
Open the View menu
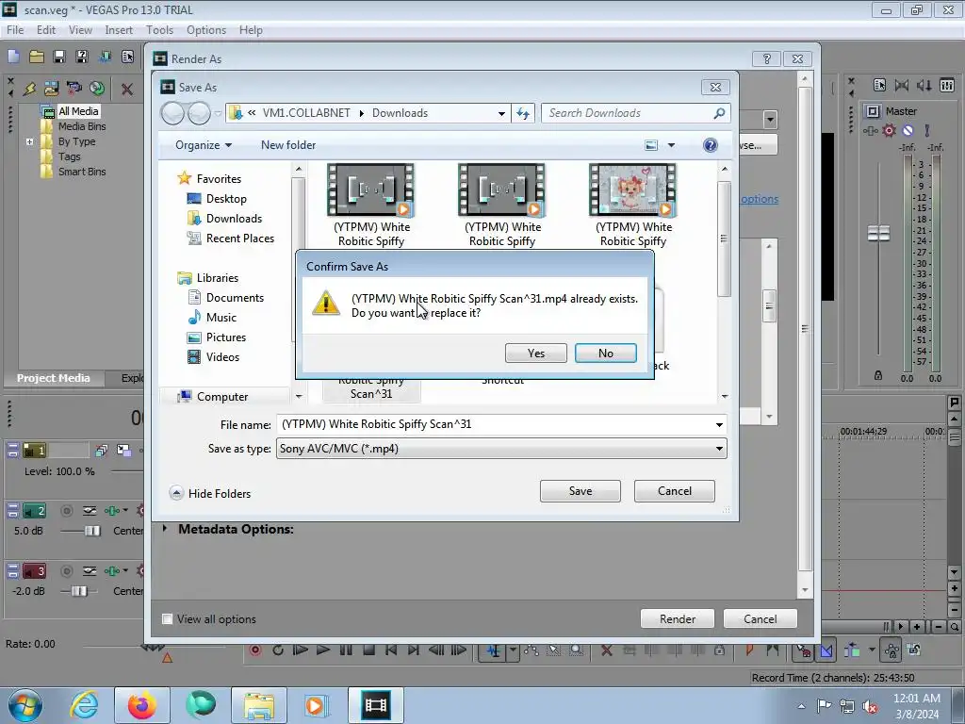(80, 30)
